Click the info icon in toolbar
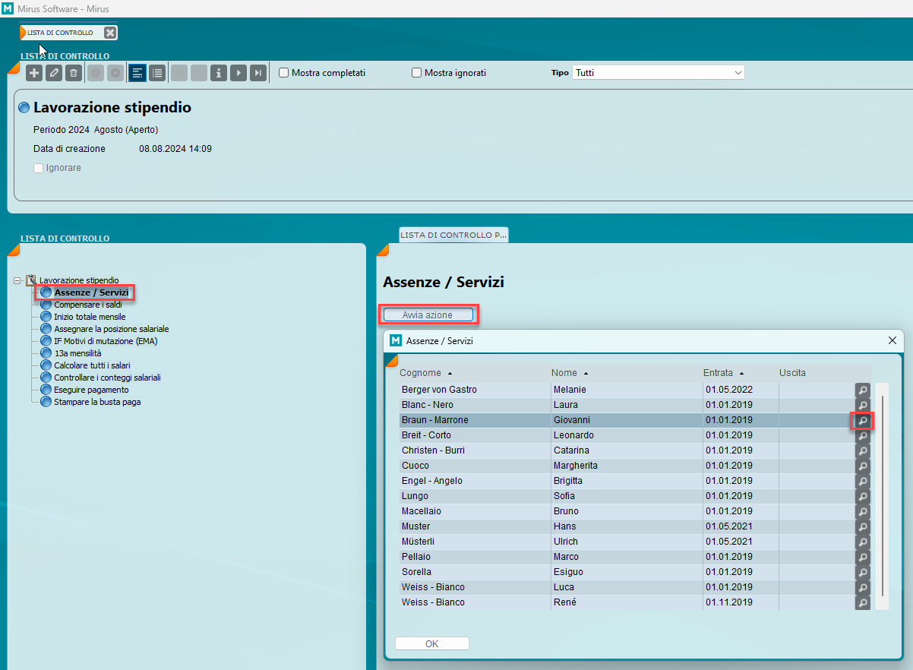Screen dimensions: 913x670 [x=219, y=73]
